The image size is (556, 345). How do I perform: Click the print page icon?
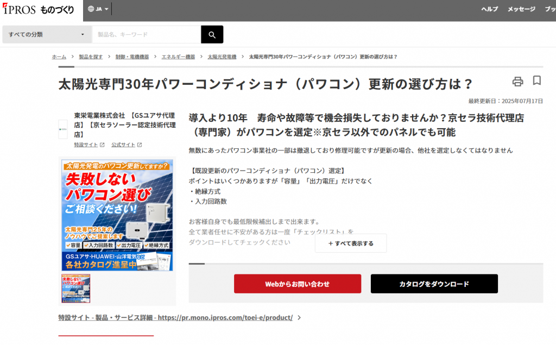[x=517, y=81]
